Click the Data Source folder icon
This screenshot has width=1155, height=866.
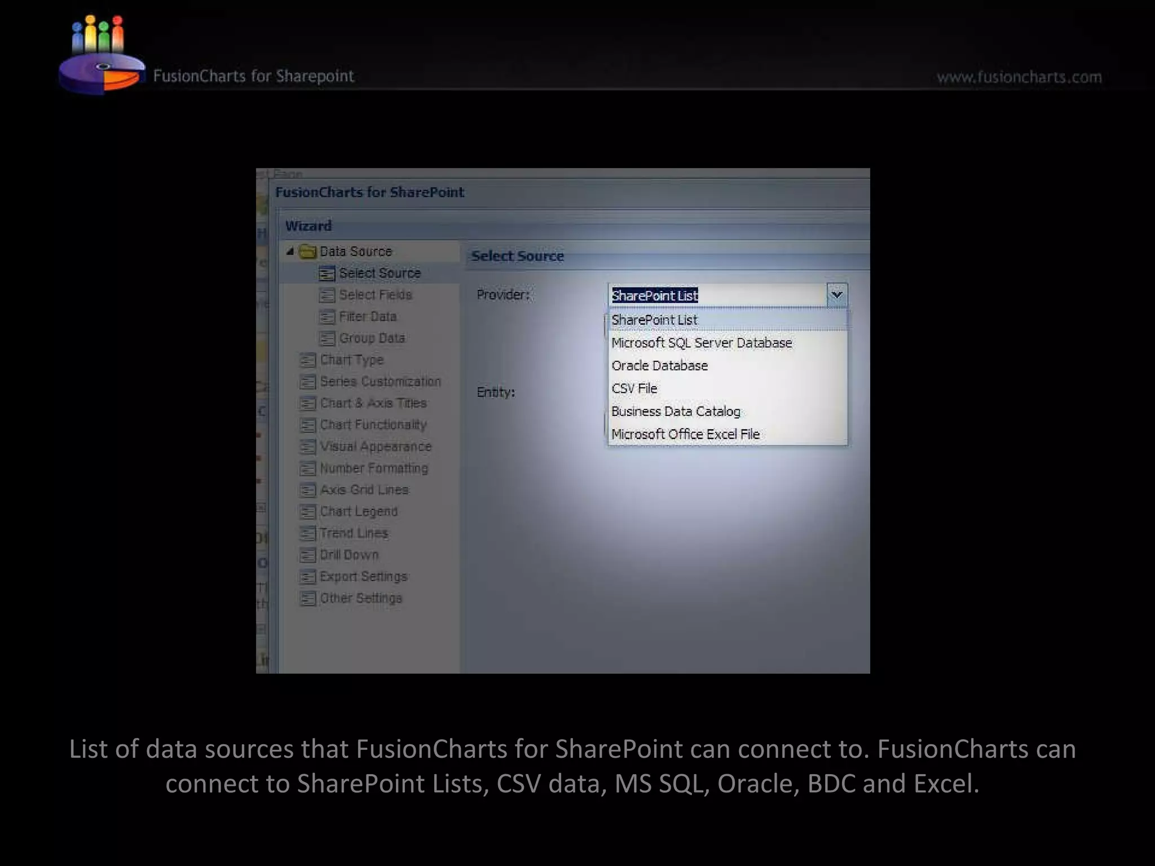click(307, 251)
